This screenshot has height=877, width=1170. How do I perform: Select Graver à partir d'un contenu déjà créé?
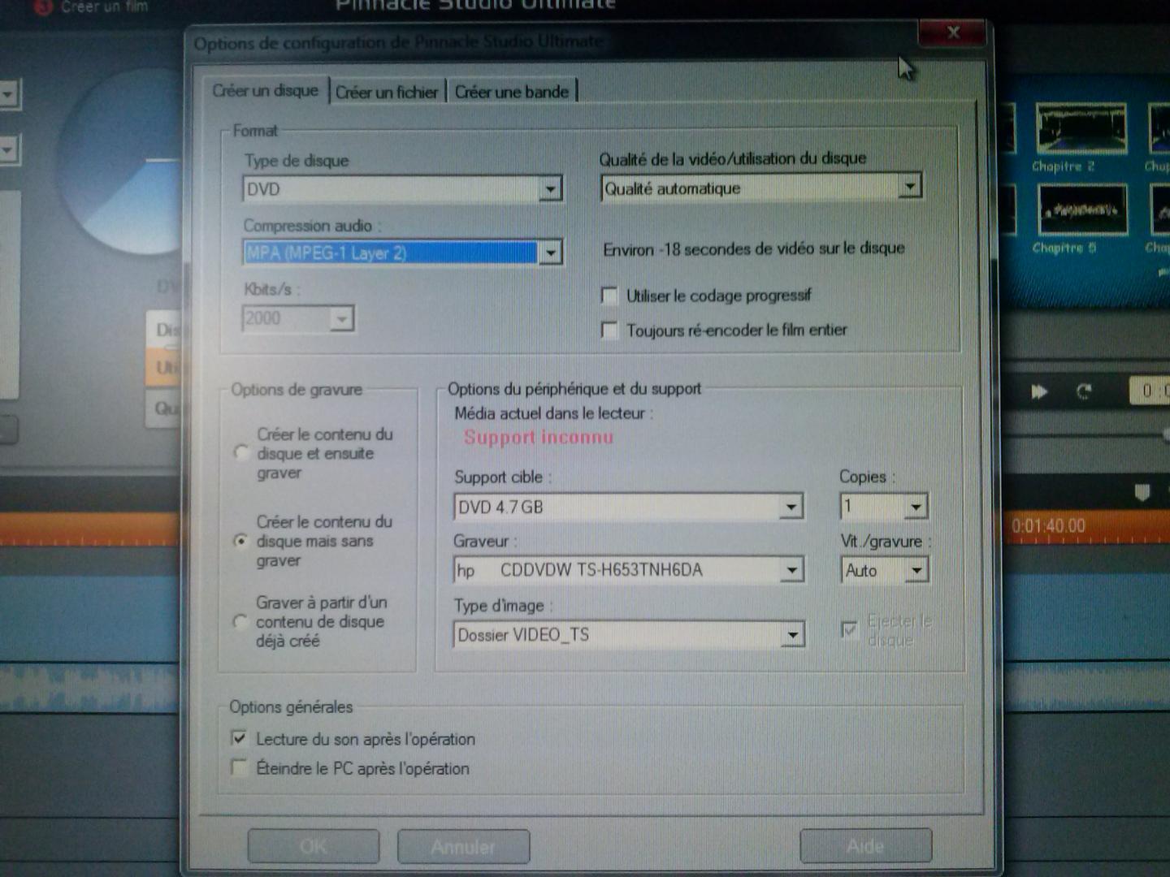click(x=240, y=621)
